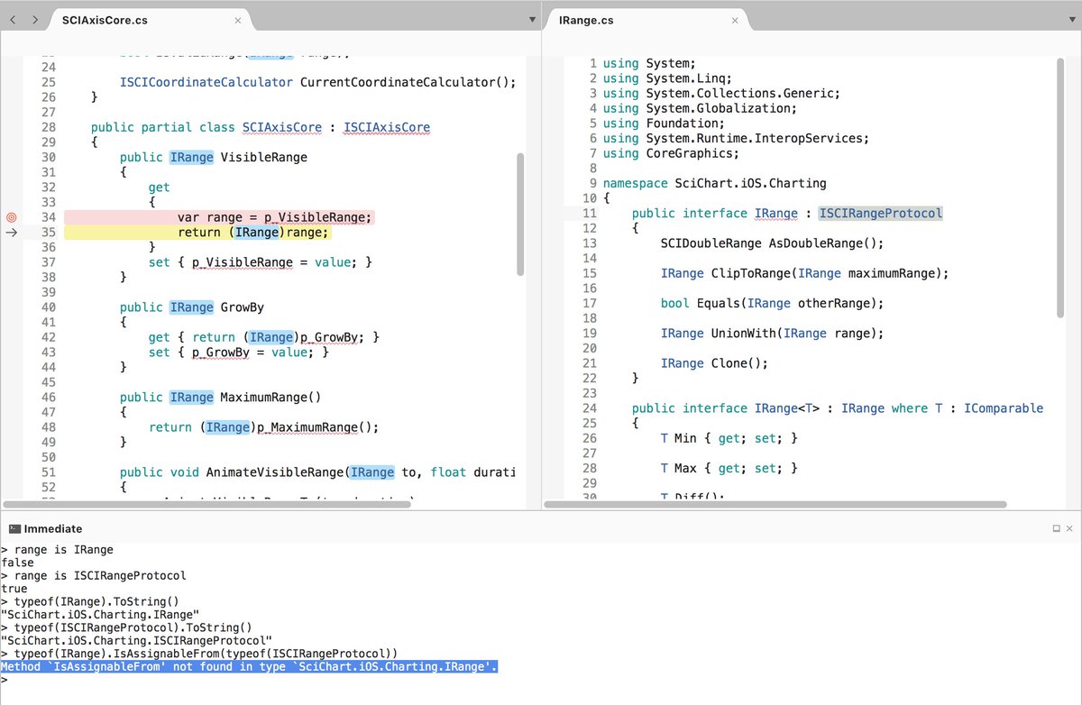Close the Immediate pad with its X icon
The width and height of the screenshot is (1082, 705).
pos(1071,528)
